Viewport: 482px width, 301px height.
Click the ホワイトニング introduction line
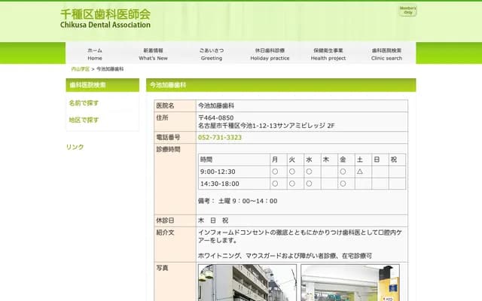[285, 256]
